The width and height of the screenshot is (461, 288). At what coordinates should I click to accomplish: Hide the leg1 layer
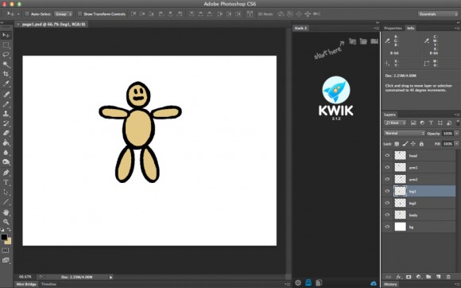pos(387,191)
